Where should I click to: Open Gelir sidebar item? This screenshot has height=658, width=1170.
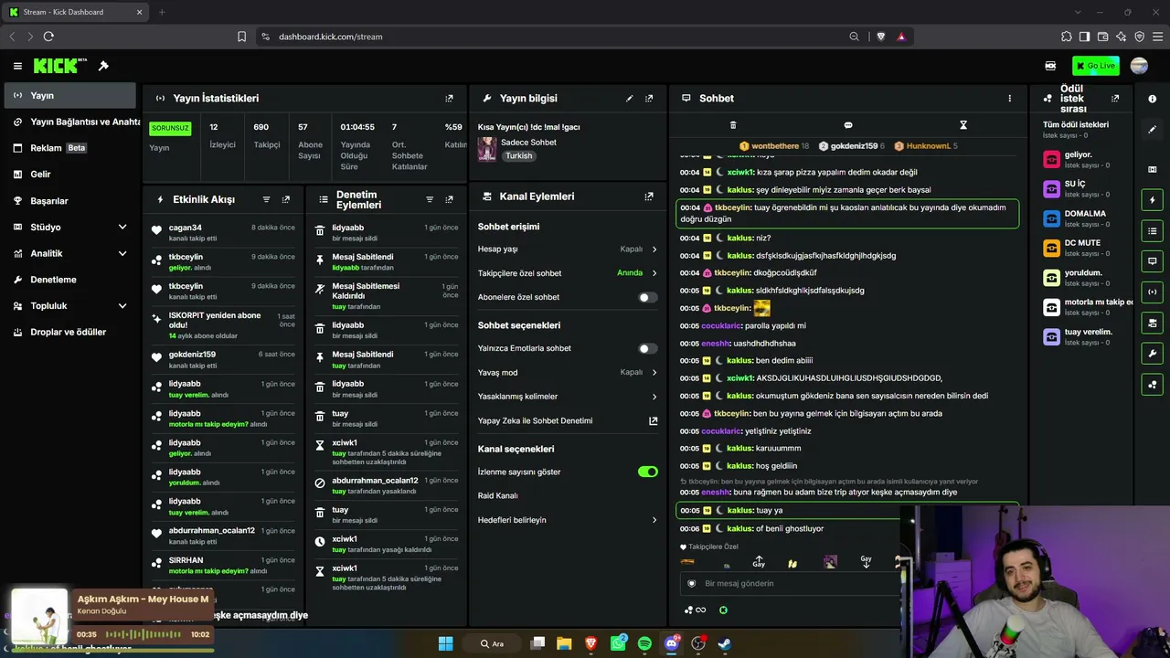pos(69,175)
